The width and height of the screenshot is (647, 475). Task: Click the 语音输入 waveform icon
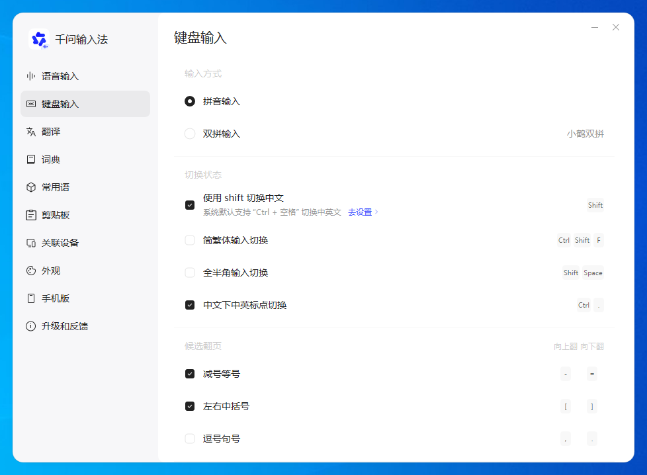tap(31, 76)
